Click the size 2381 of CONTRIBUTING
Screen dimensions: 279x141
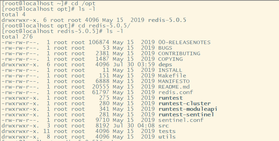[x=102, y=53]
